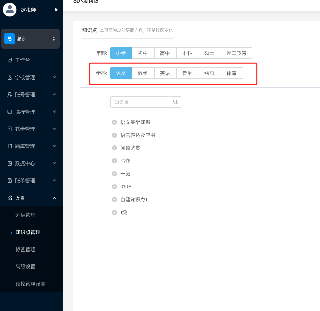This screenshot has height=311, width=320.
Task: Click the blue 总 badge icon
Action: [x=10, y=39]
